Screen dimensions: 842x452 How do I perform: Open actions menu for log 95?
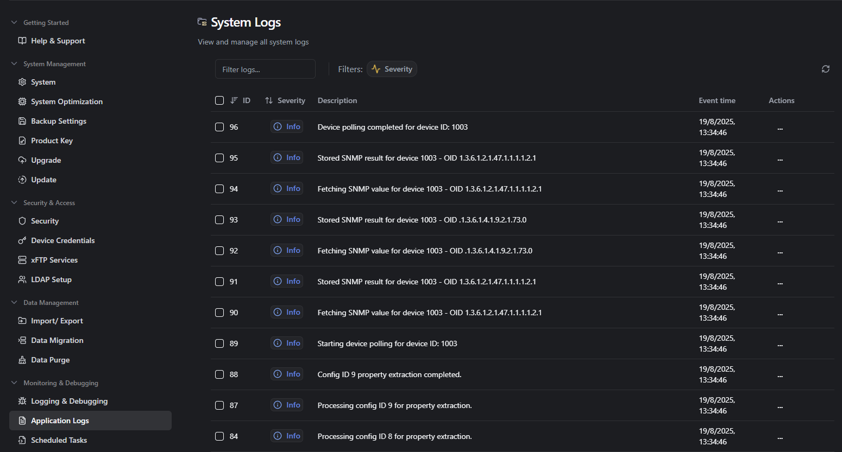click(x=780, y=160)
